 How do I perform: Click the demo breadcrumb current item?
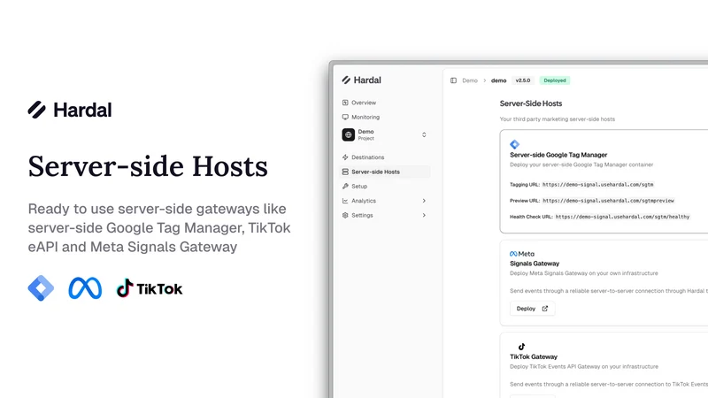[x=498, y=80]
